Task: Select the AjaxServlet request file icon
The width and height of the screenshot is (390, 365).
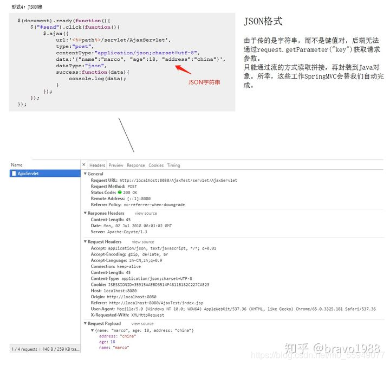Action: [14, 174]
